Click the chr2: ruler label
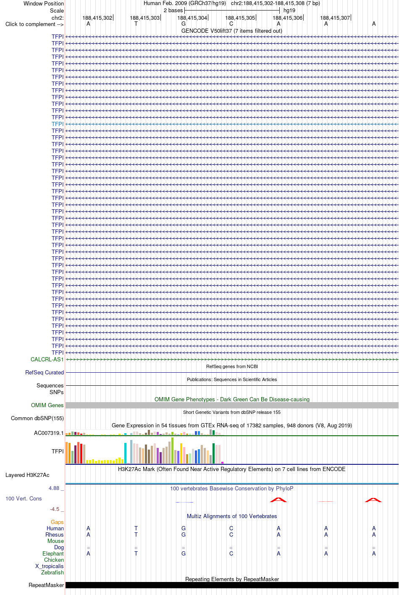This screenshot has width=399, height=595. (58, 18)
